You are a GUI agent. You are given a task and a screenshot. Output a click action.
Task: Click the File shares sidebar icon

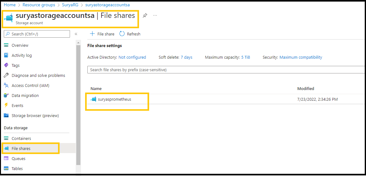[x=6, y=148]
